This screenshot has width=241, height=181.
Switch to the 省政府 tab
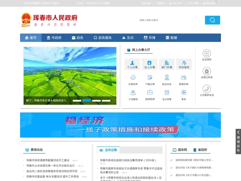coord(200,150)
